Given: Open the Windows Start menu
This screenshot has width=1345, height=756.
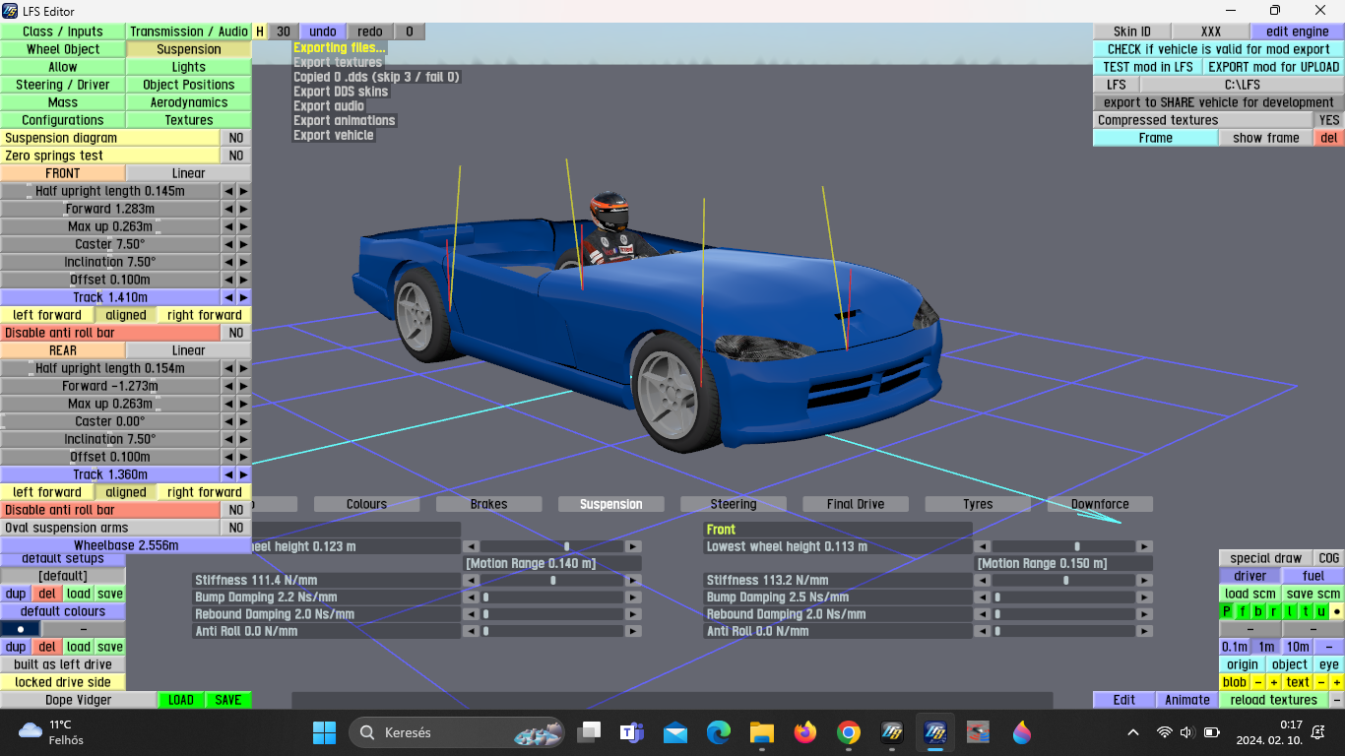Looking at the screenshot, I should (324, 732).
